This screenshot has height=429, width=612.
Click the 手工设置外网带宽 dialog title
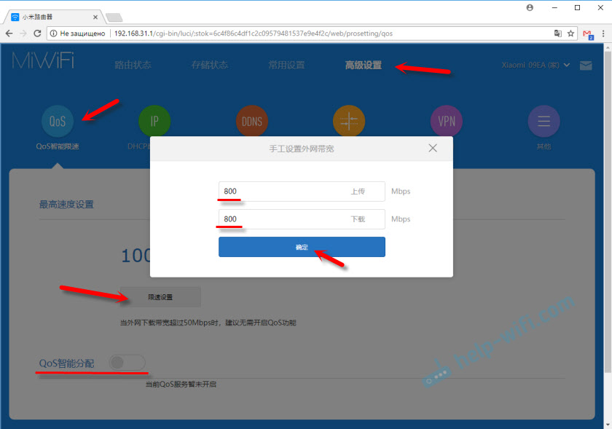coord(302,149)
